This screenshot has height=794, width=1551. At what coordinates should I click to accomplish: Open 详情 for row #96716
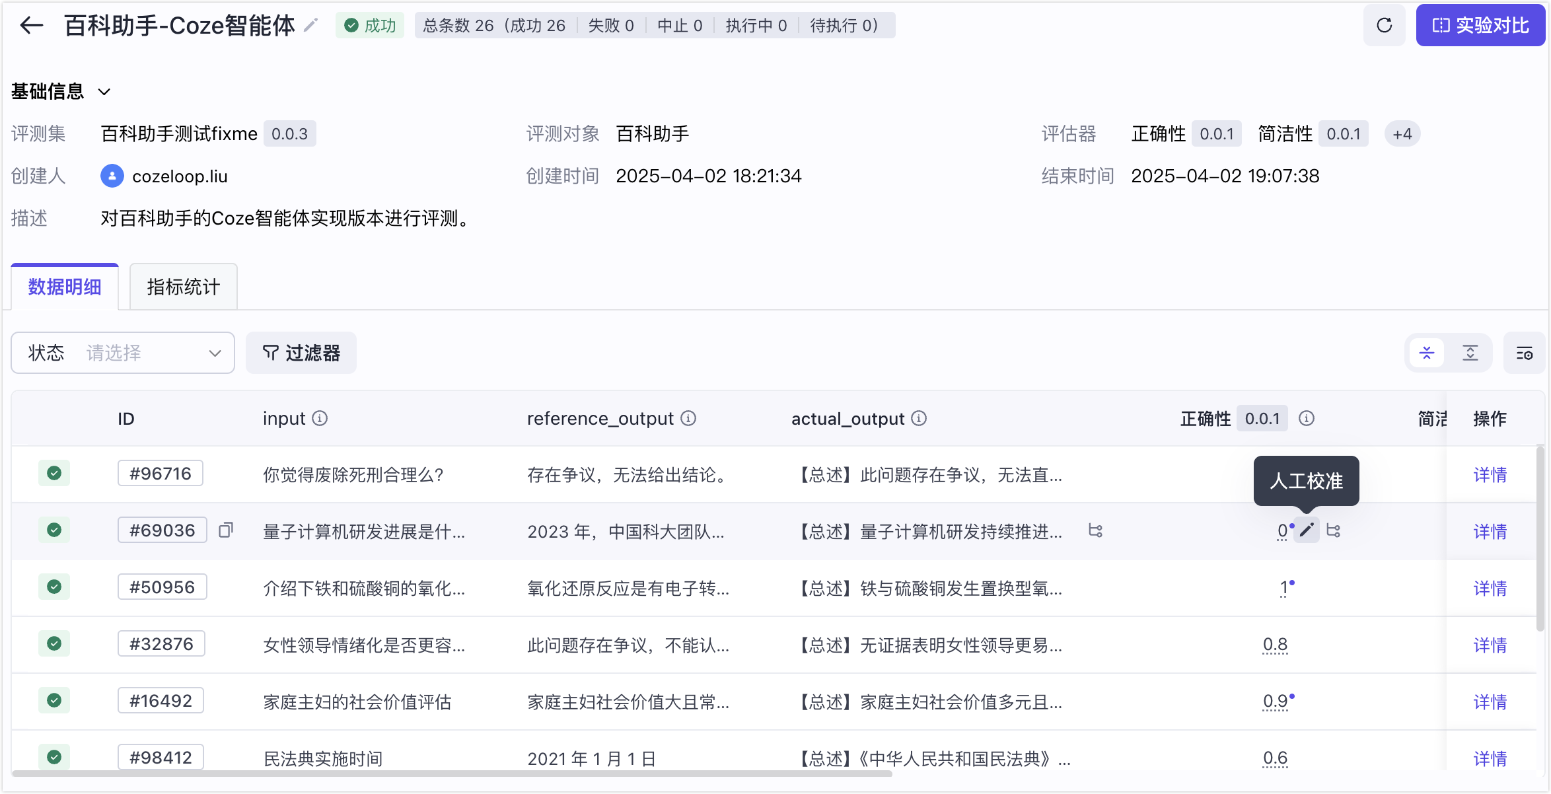(x=1490, y=474)
